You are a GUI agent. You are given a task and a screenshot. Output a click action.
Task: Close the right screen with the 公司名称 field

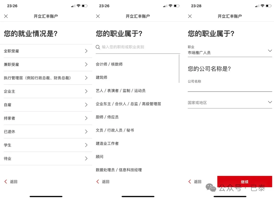click(190, 16)
